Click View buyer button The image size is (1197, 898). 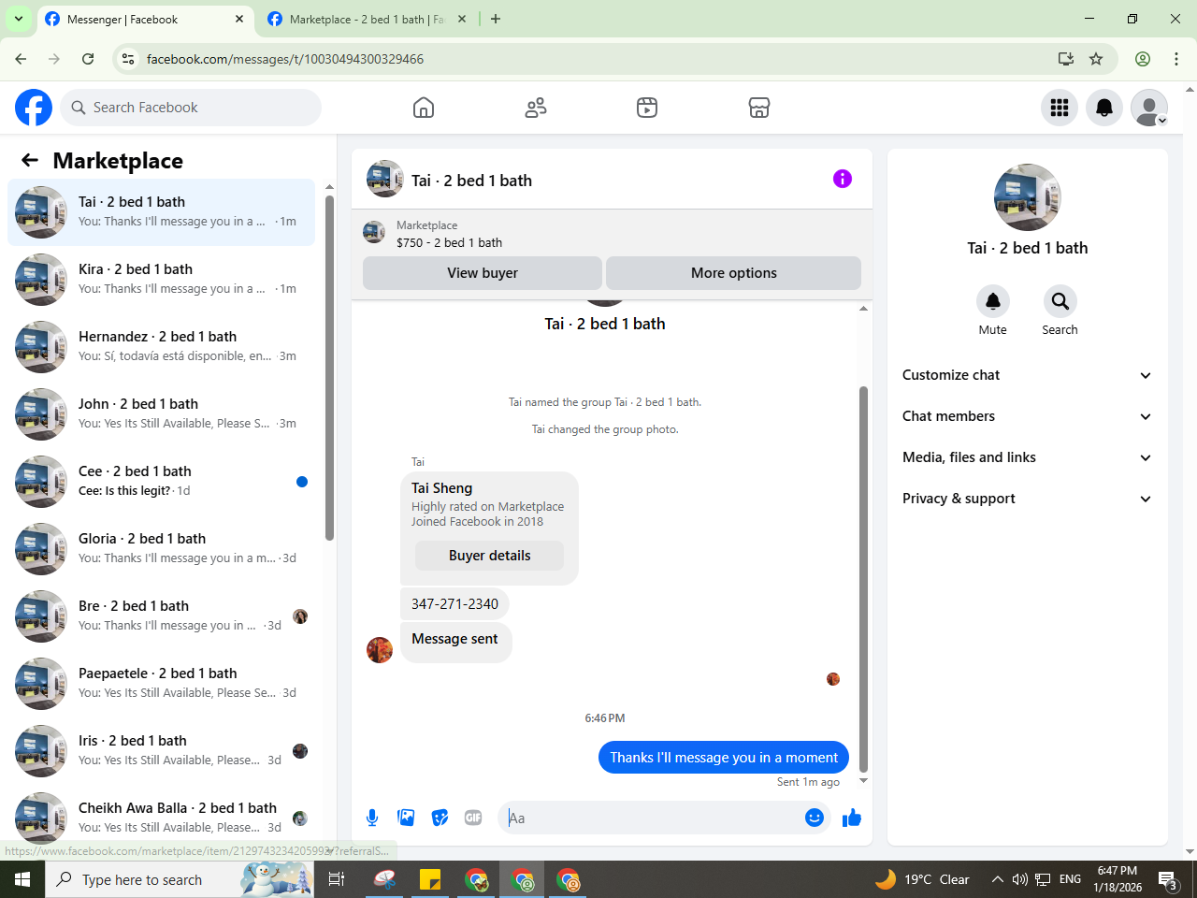pos(483,273)
